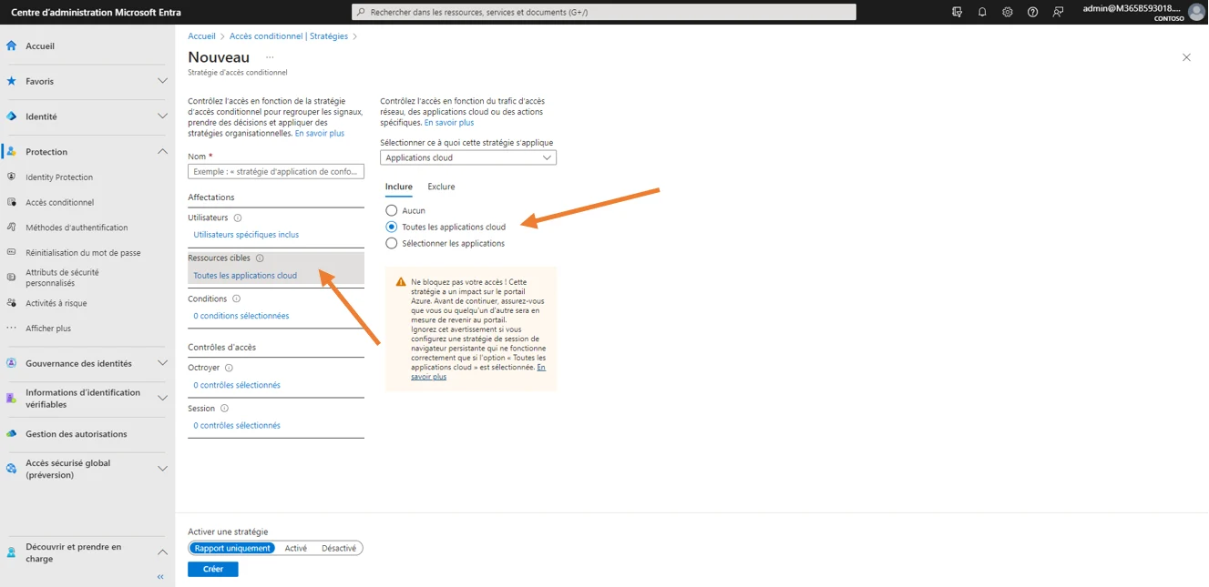Click the Créer button
This screenshot has width=1209, height=587.
(x=212, y=569)
